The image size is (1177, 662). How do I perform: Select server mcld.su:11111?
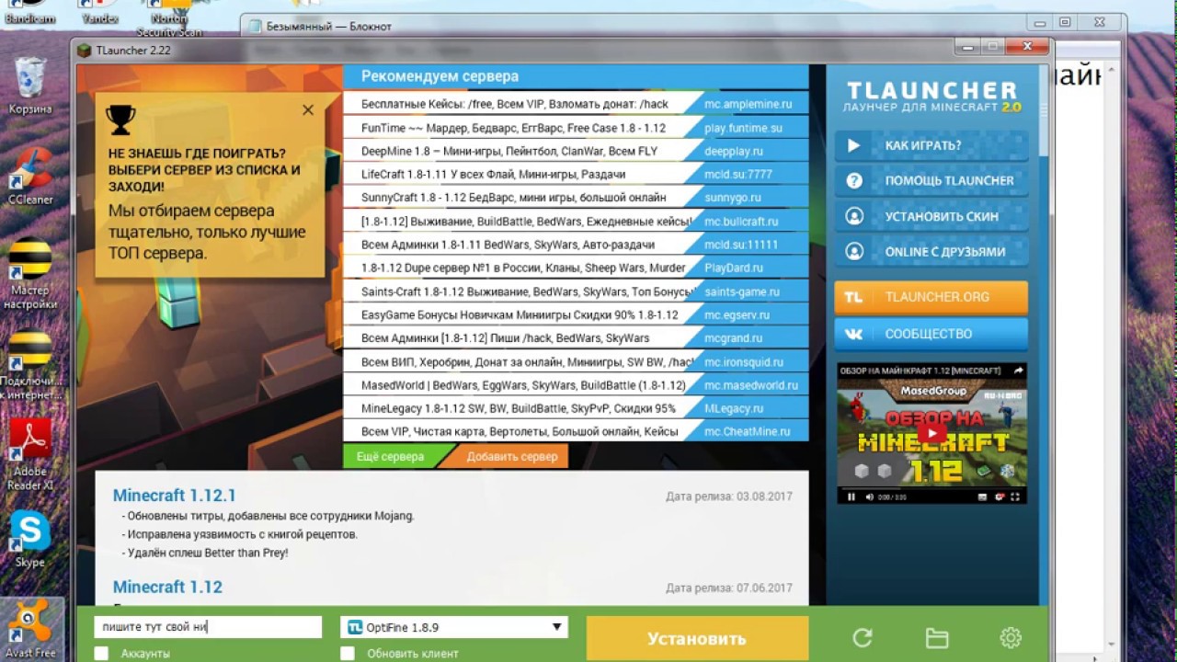click(x=576, y=245)
